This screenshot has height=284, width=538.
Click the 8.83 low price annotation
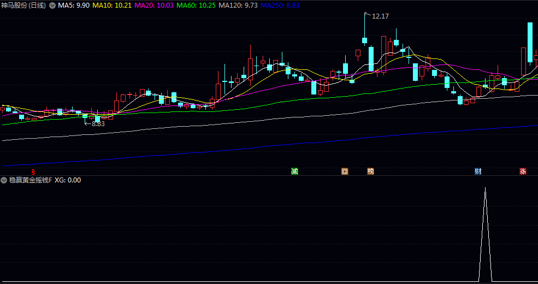pos(98,124)
